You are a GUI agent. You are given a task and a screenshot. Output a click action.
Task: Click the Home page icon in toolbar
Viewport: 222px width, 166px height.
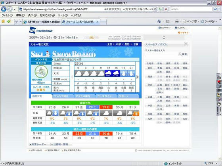coord(159,21)
